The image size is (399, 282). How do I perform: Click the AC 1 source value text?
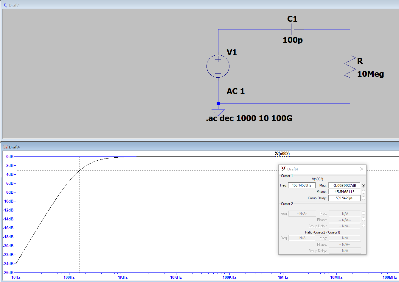click(236, 91)
